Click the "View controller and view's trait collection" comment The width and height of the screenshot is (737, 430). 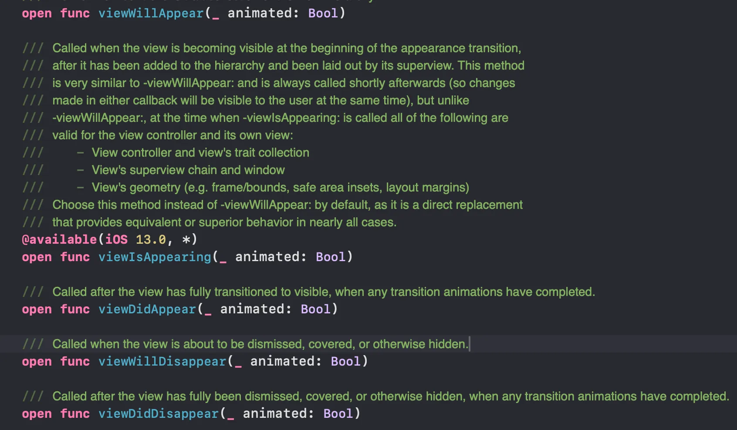click(x=200, y=152)
